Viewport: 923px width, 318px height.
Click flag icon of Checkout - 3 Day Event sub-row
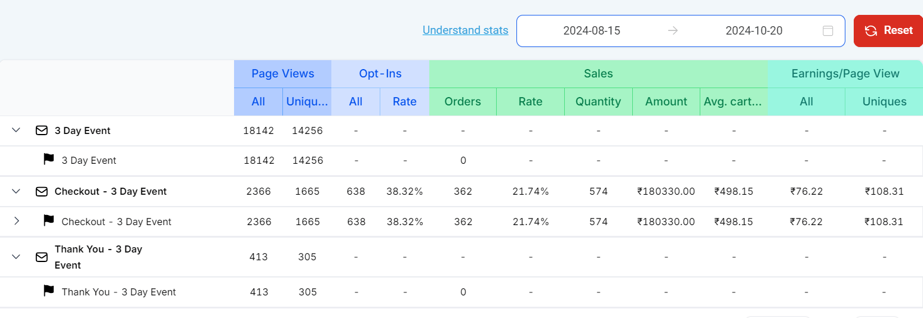49,221
